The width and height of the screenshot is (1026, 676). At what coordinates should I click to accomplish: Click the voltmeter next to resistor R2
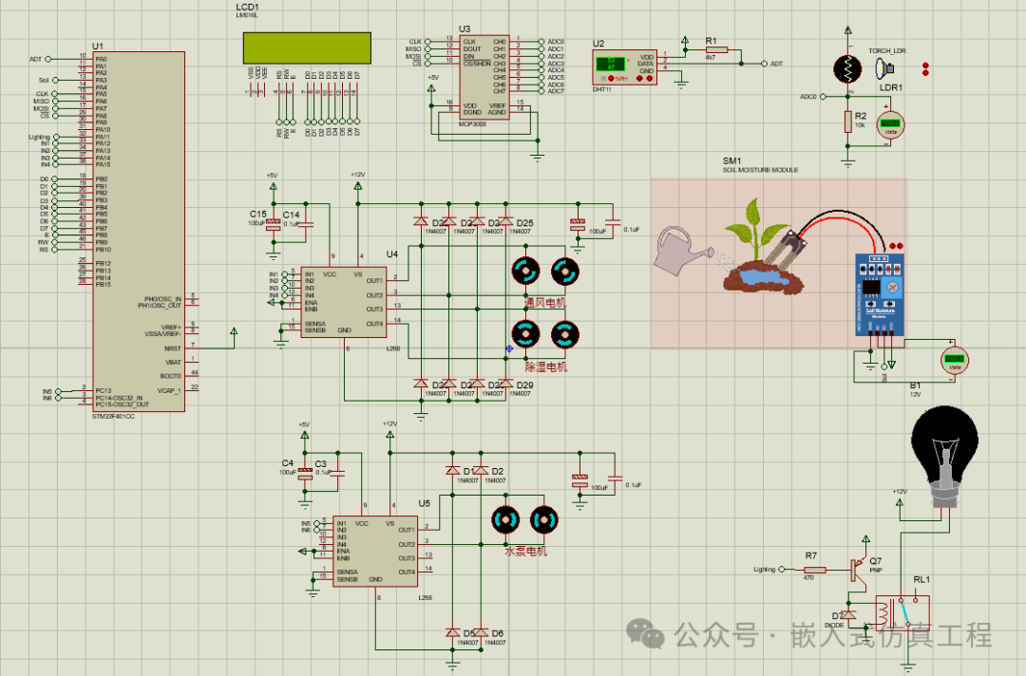[x=890, y=125]
